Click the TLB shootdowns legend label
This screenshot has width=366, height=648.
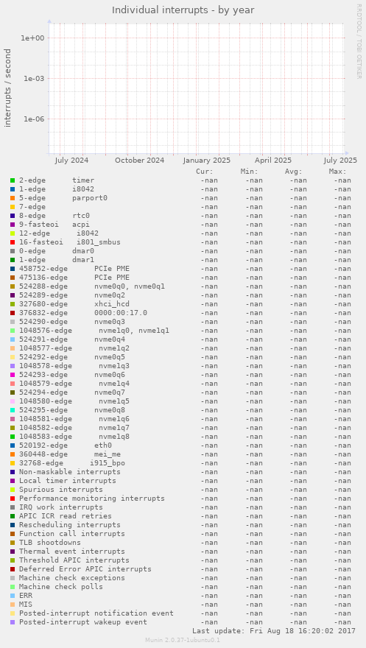pos(50,543)
